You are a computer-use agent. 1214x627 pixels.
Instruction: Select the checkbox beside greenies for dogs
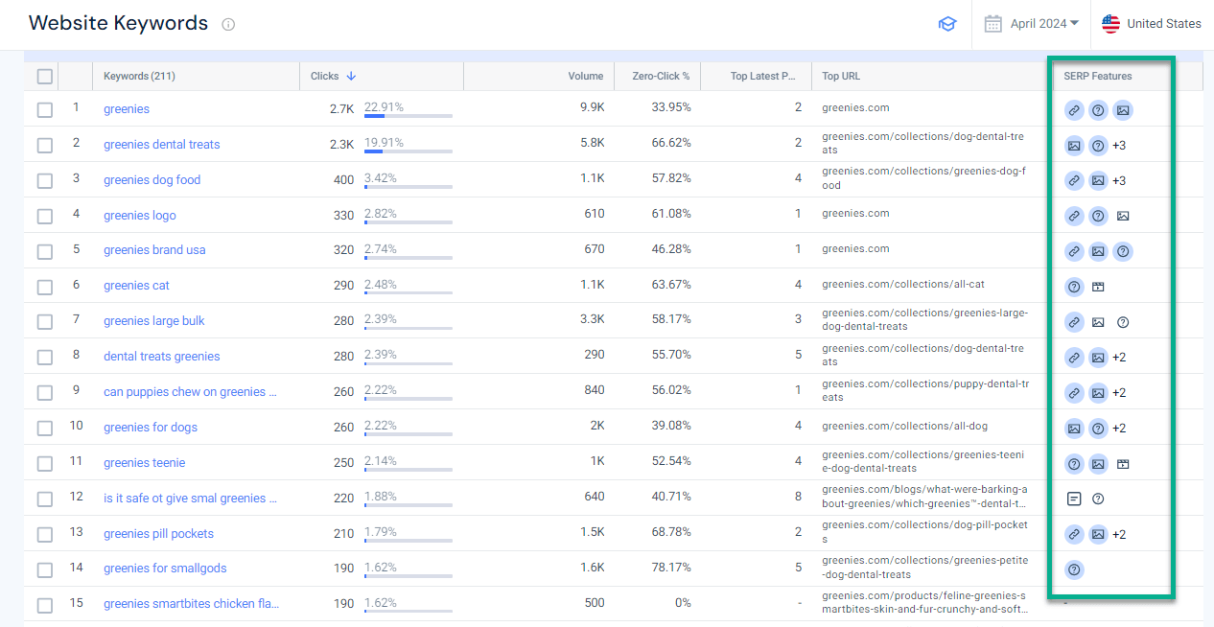(44, 427)
